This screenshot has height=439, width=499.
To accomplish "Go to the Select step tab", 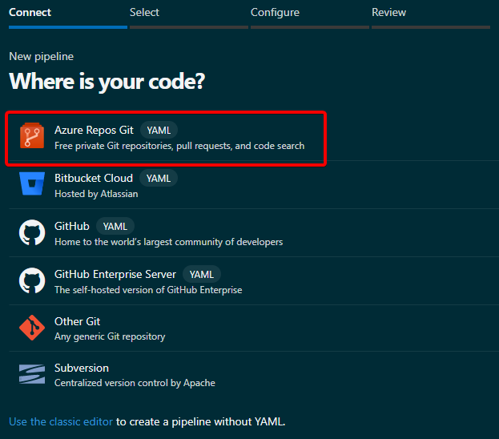I will pos(144,13).
